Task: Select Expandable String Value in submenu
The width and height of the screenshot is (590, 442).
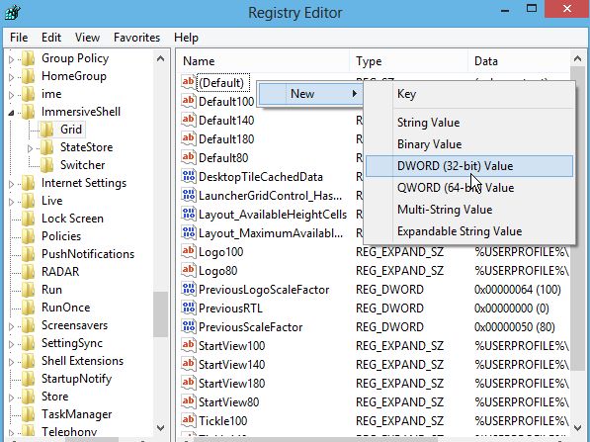Action: pyautogui.click(x=469, y=231)
